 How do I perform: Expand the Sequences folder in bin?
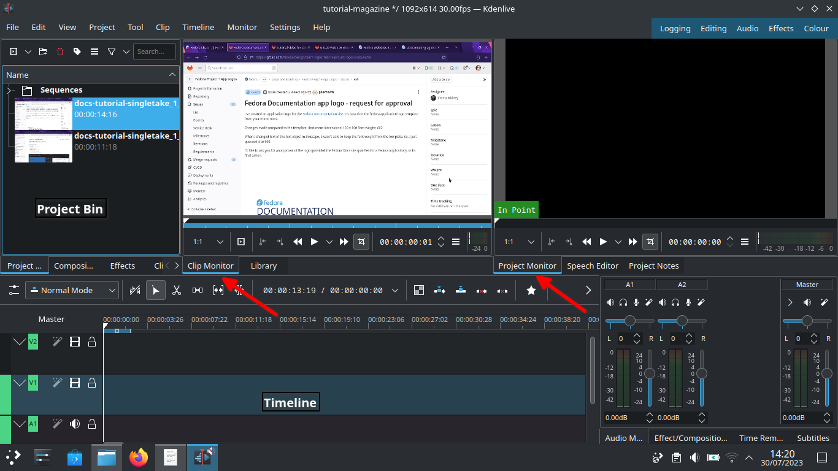(x=10, y=90)
